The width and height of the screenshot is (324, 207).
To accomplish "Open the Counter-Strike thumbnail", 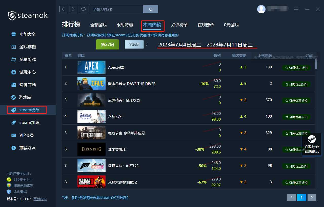I will (x=91, y=100).
